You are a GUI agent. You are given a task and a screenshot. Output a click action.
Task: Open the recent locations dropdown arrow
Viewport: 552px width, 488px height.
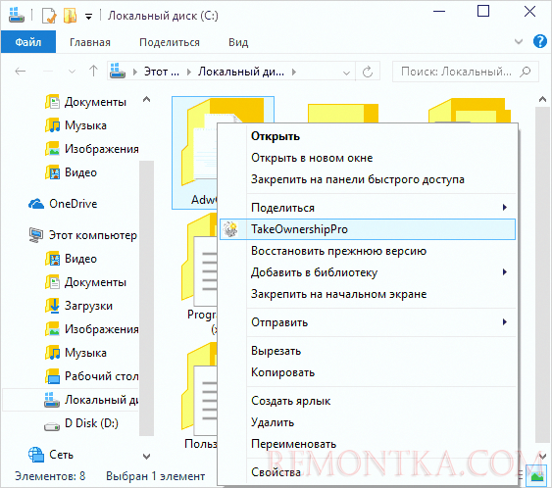point(72,72)
